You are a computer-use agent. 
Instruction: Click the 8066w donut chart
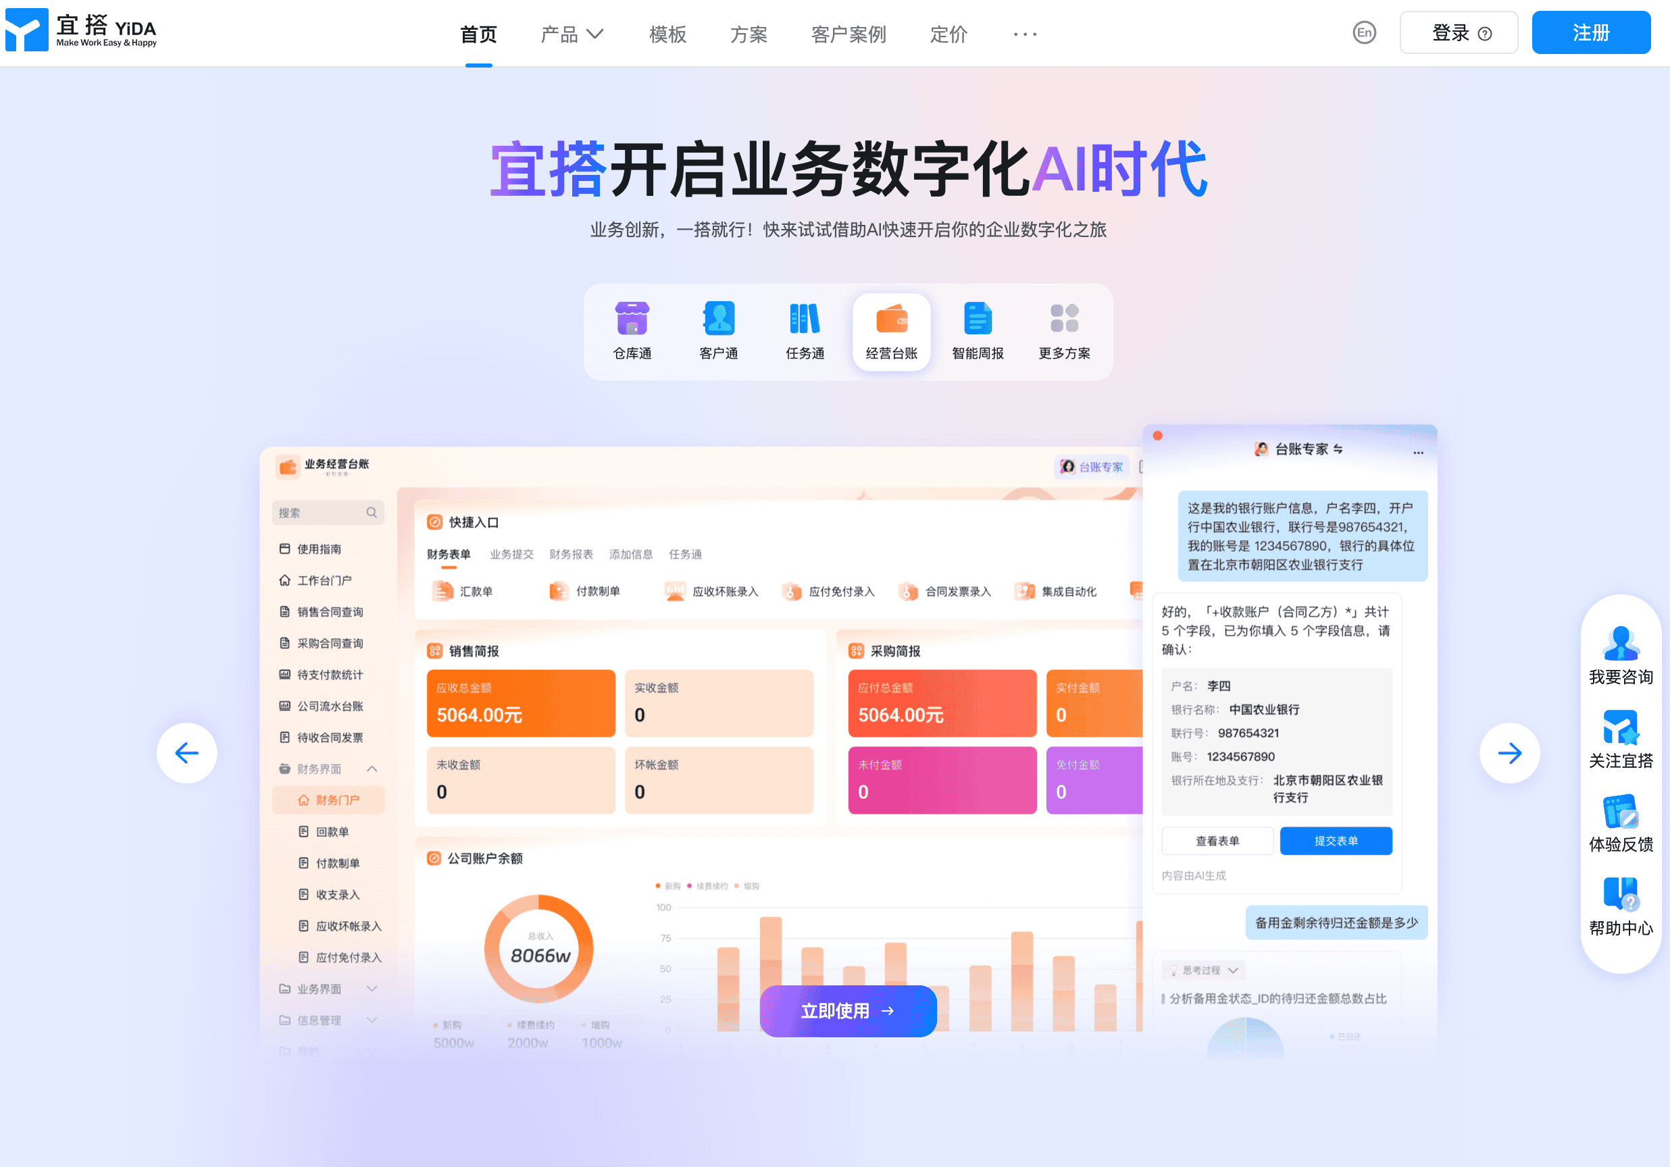click(x=539, y=948)
